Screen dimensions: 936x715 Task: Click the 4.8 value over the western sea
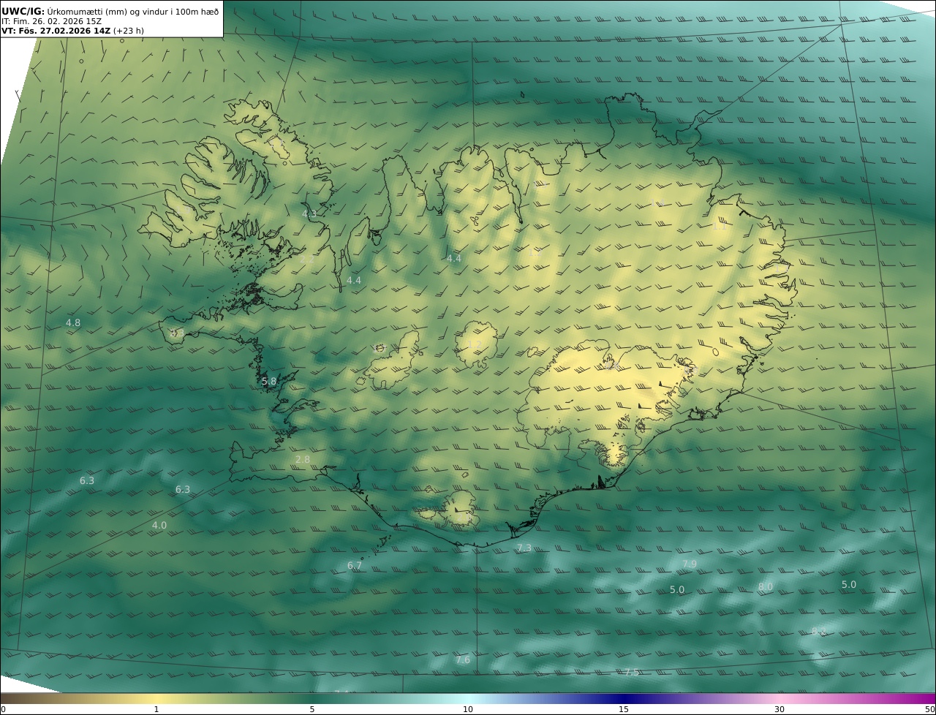73,322
